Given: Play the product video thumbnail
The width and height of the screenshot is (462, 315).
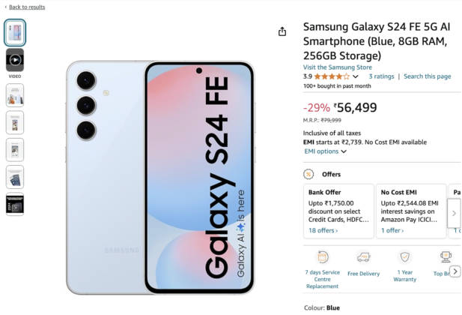Looking at the screenshot, I should coord(15,60).
